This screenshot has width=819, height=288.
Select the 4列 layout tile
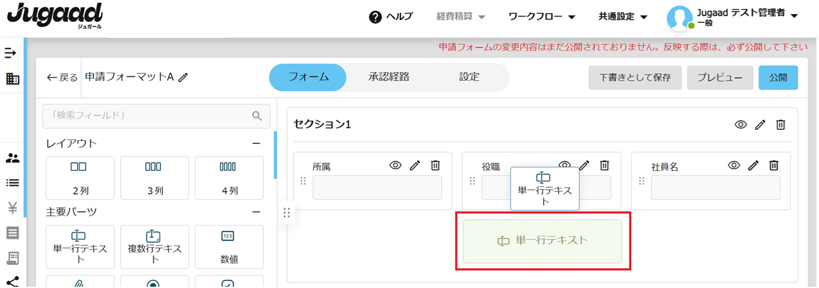click(x=229, y=178)
